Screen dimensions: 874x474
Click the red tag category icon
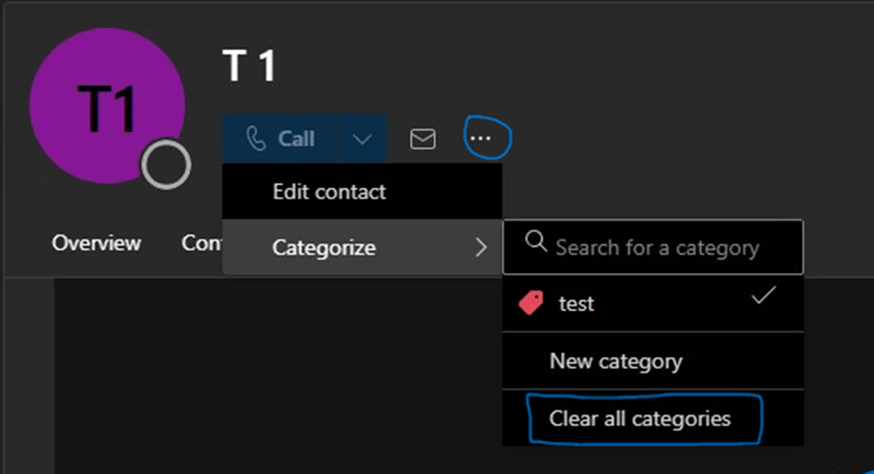532,303
